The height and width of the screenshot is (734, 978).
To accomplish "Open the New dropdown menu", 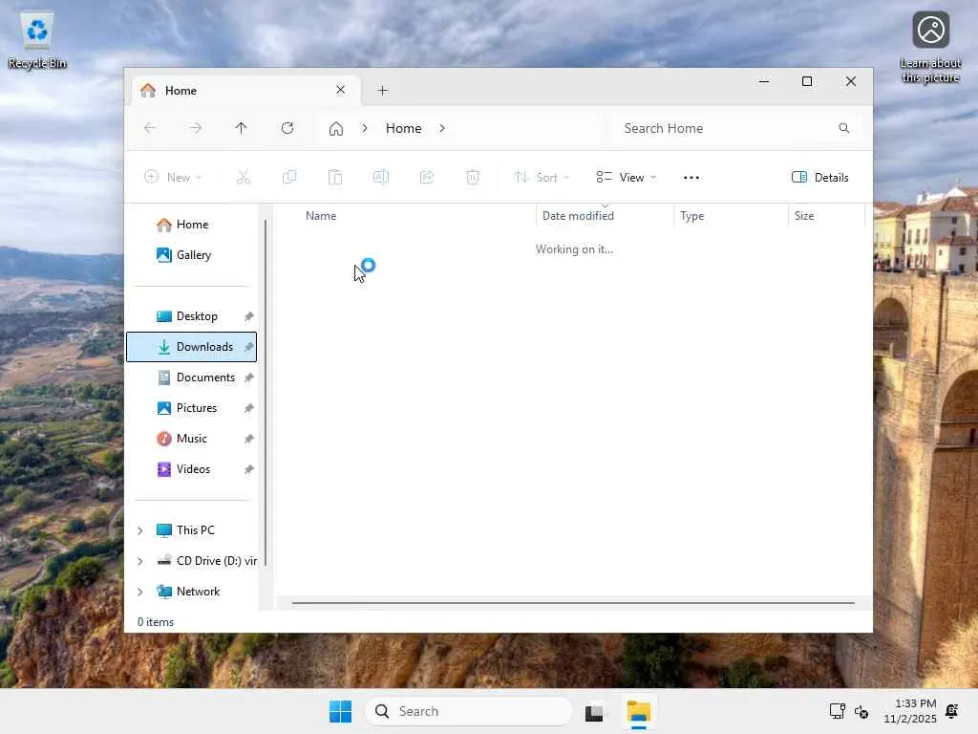I will [173, 177].
